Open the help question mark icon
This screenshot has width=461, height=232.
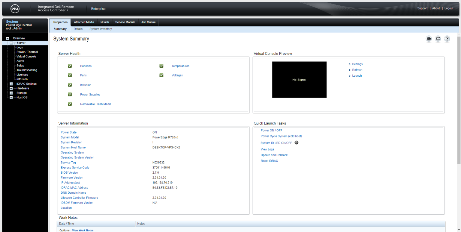click(447, 39)
